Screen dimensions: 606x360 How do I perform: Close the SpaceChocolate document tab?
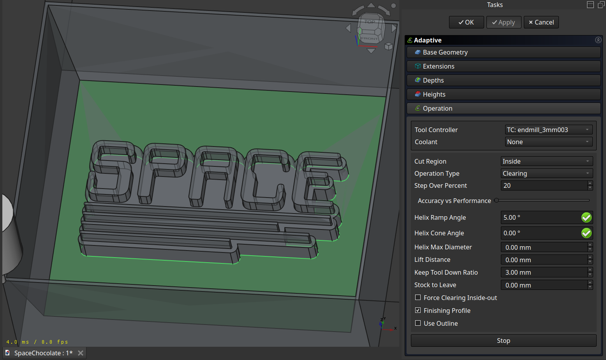click(81, 353)
